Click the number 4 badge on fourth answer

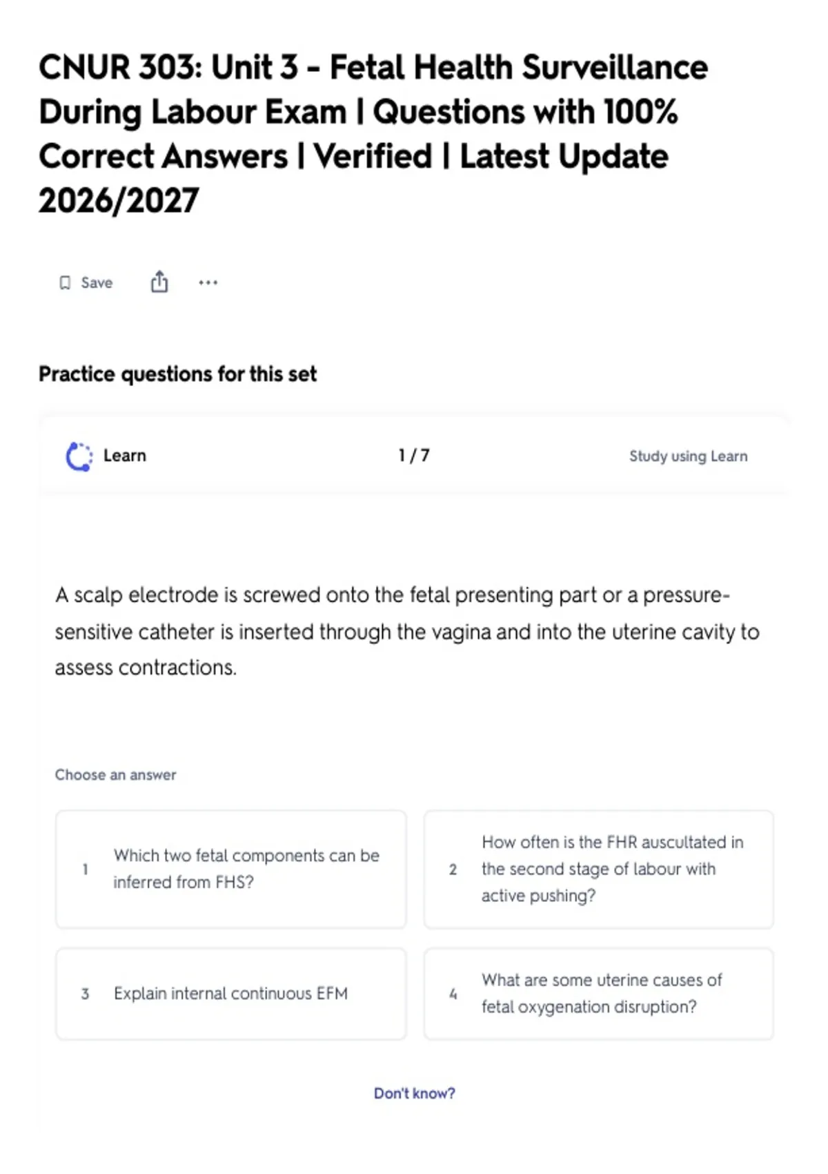(453, 994)
